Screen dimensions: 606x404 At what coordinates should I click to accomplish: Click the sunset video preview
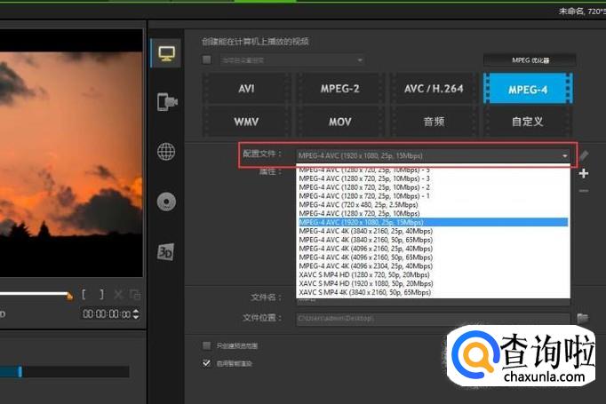pyautogui.click(x=71, y=153)
